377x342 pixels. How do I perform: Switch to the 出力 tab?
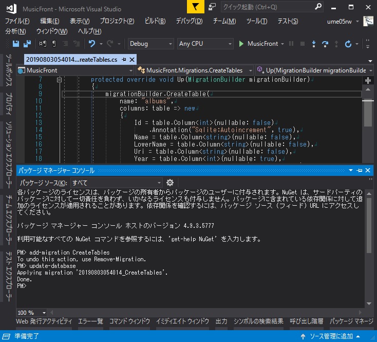coord(221,321)
